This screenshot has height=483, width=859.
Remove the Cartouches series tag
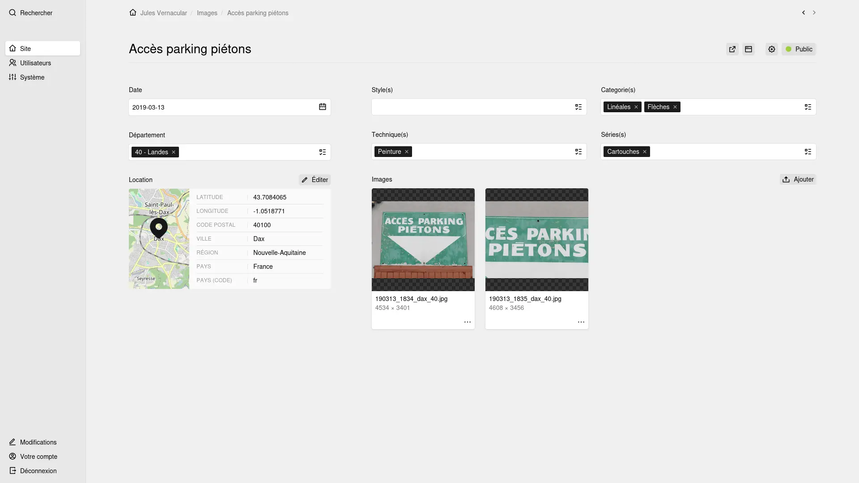[x=644, y=152]
